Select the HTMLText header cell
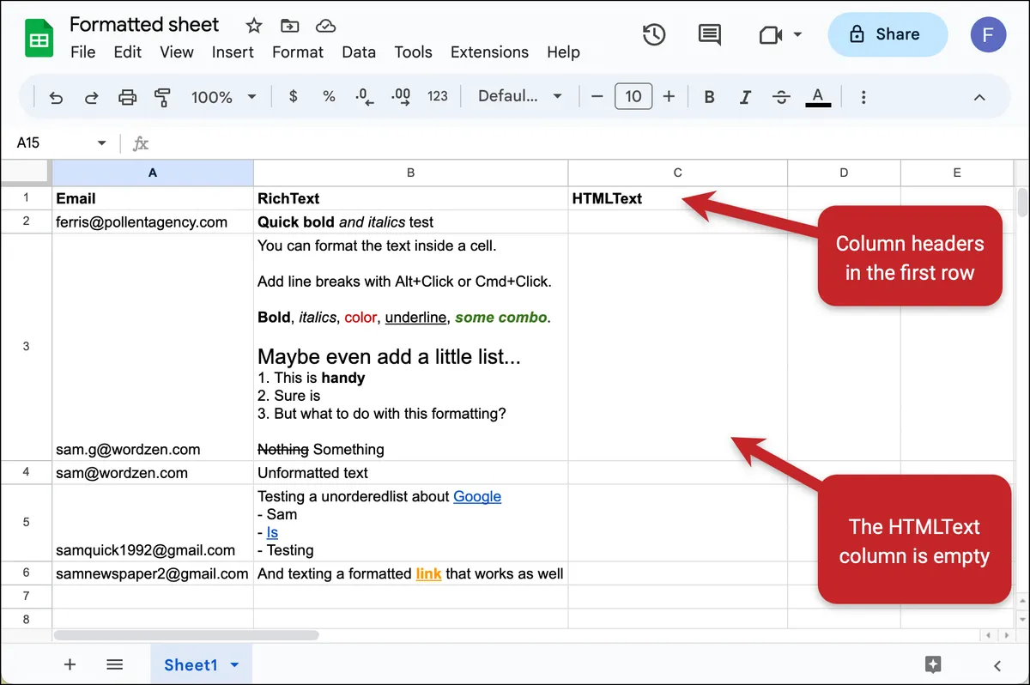This screenshot has height=685, width=1030. [x=677, y=198]
